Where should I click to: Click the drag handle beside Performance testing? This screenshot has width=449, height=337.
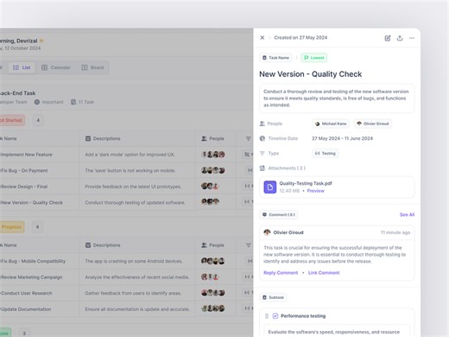tap(267, 316)
